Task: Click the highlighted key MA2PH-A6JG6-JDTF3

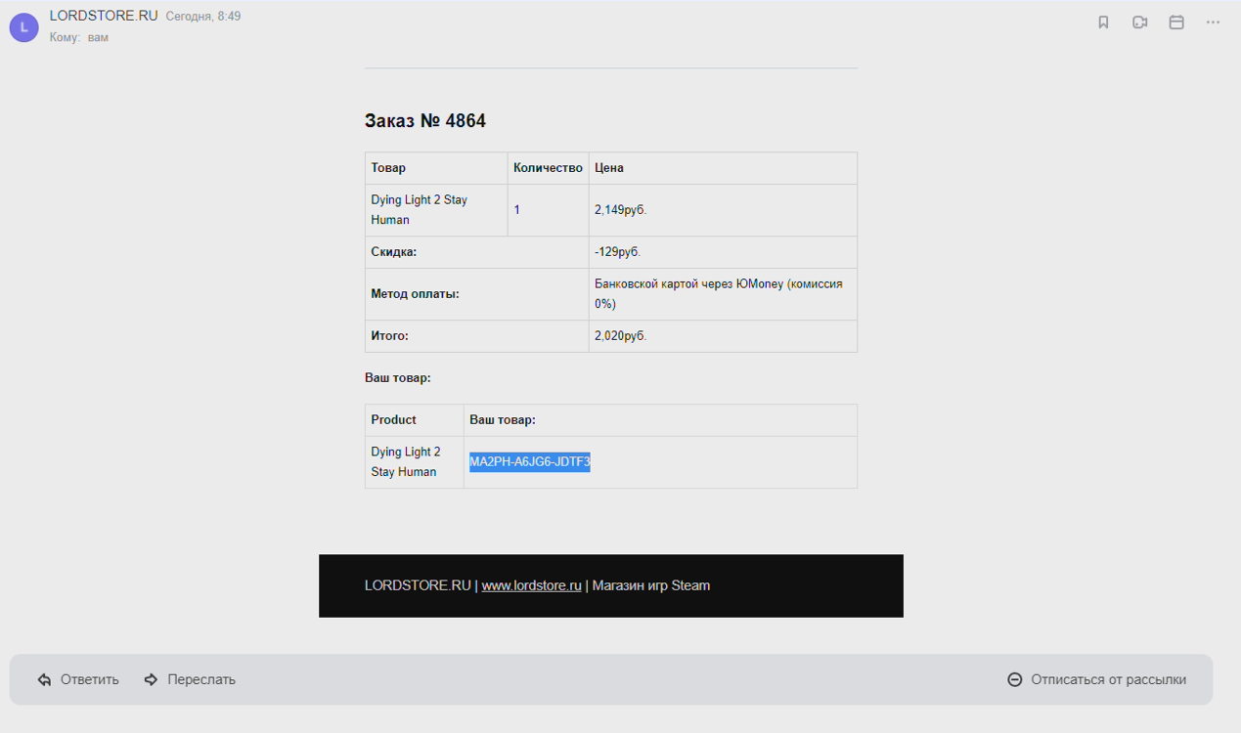Action: 530,462
